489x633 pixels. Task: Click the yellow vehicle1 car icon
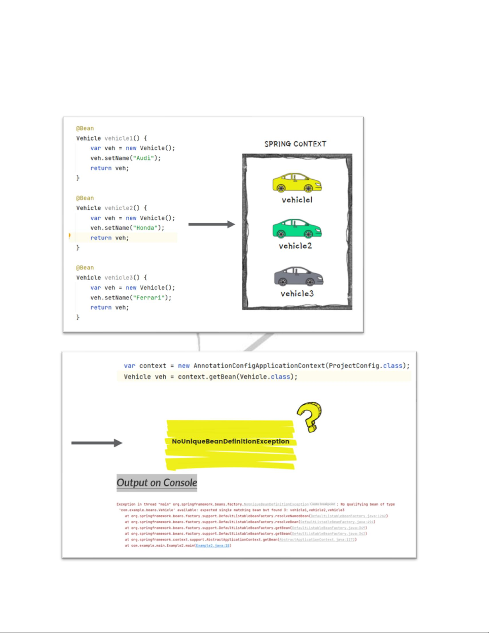(x=297, y=183)
